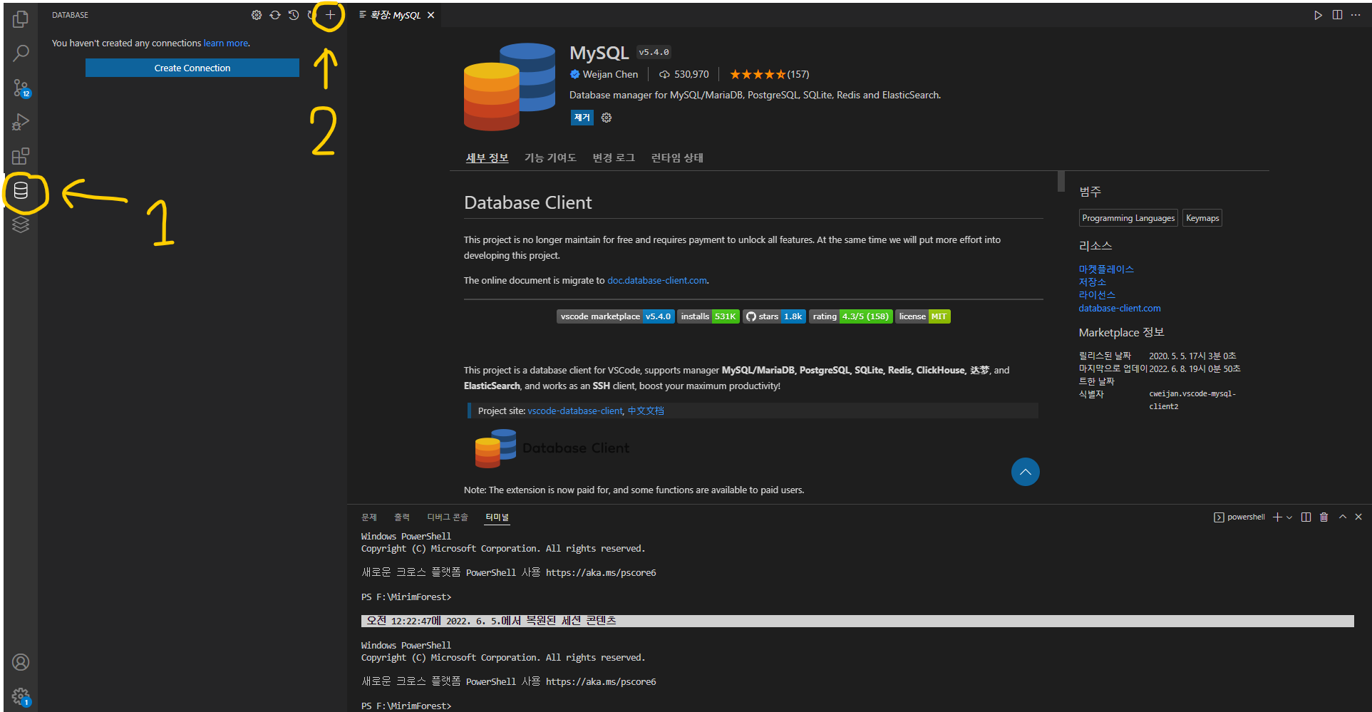The width and height of the screenshot is (1372, 712).
Task: Click the 제거 uninstall button
Action: pyautogui.click(x=582, y=118)
